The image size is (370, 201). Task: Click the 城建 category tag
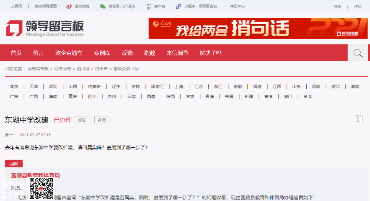tap(82, 120)
